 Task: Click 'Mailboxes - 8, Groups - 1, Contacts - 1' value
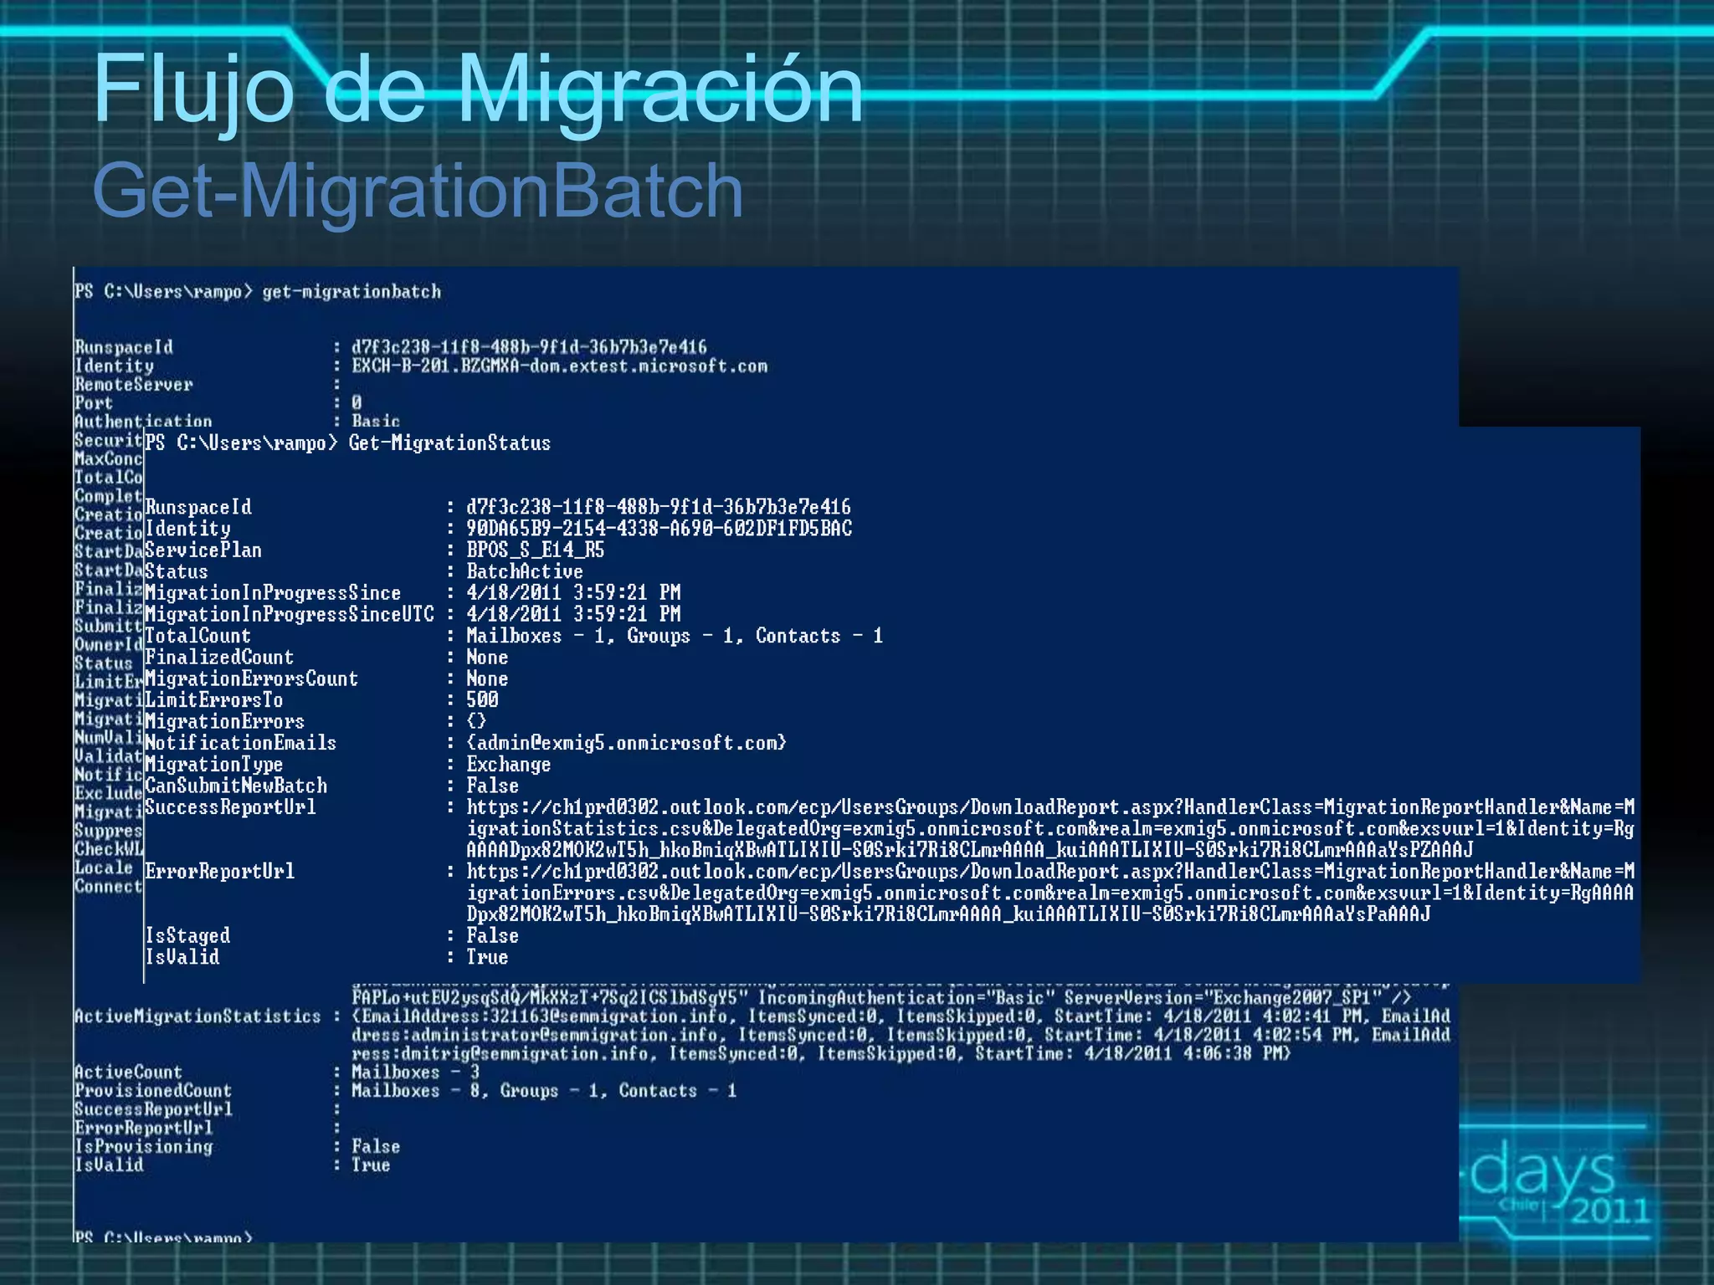pos(544,1091)
